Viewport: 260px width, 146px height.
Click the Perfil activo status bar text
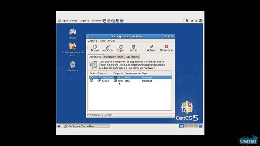(x=100, y=115)
